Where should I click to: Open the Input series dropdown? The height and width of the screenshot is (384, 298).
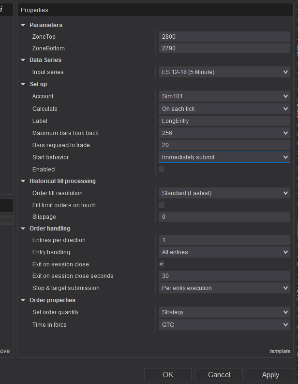click(224, 72)
